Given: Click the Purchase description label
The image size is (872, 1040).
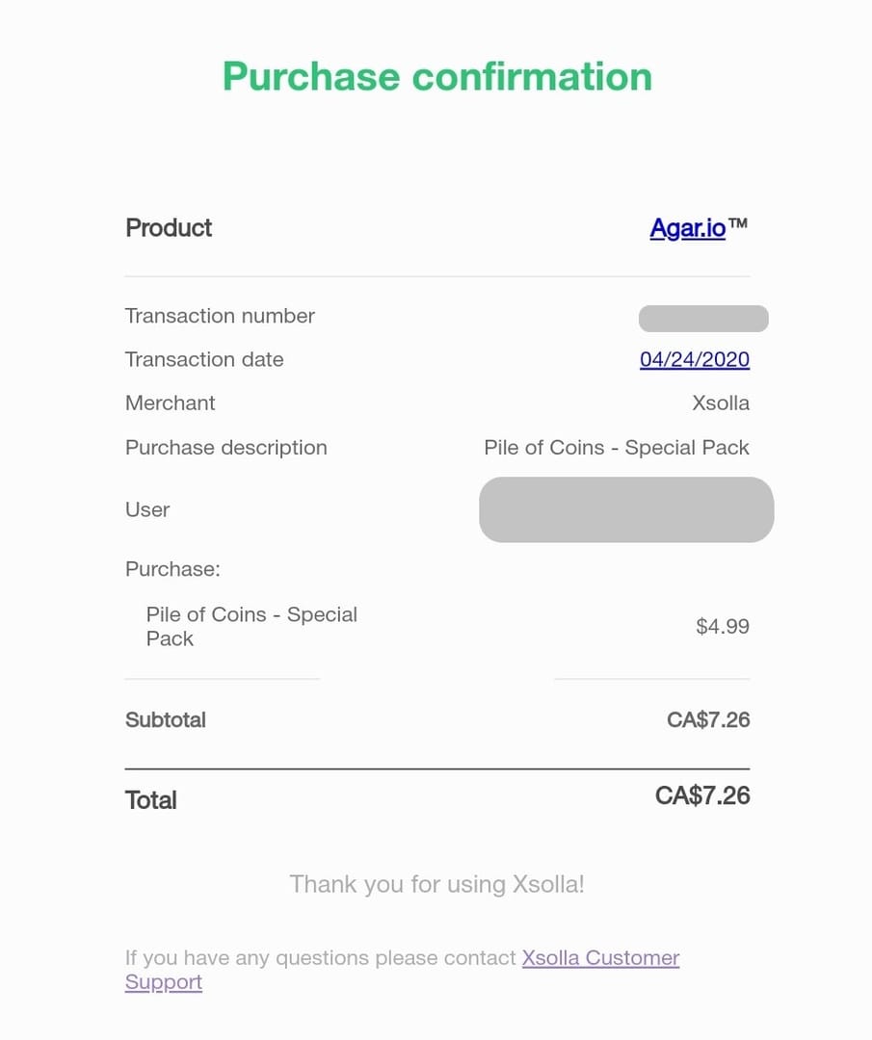Looking at the screenshot, I should pyautogui.click(x=226, y=448).
